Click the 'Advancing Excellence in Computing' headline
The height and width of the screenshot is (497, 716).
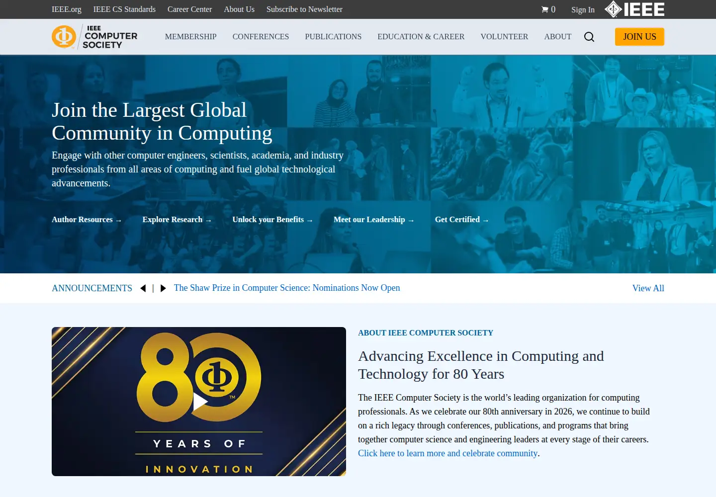[x=481, y=365]
